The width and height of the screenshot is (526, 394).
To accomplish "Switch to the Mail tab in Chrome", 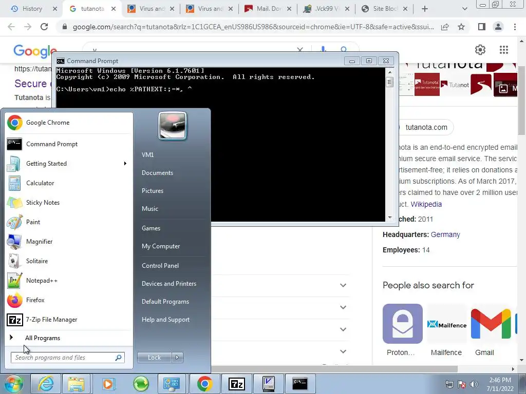I will (x=268, y=9).
